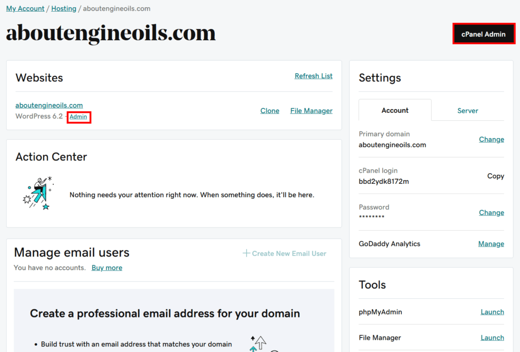Click the GoDaddy Analytics label
520x352 pixels.
[x=389, y=244]
